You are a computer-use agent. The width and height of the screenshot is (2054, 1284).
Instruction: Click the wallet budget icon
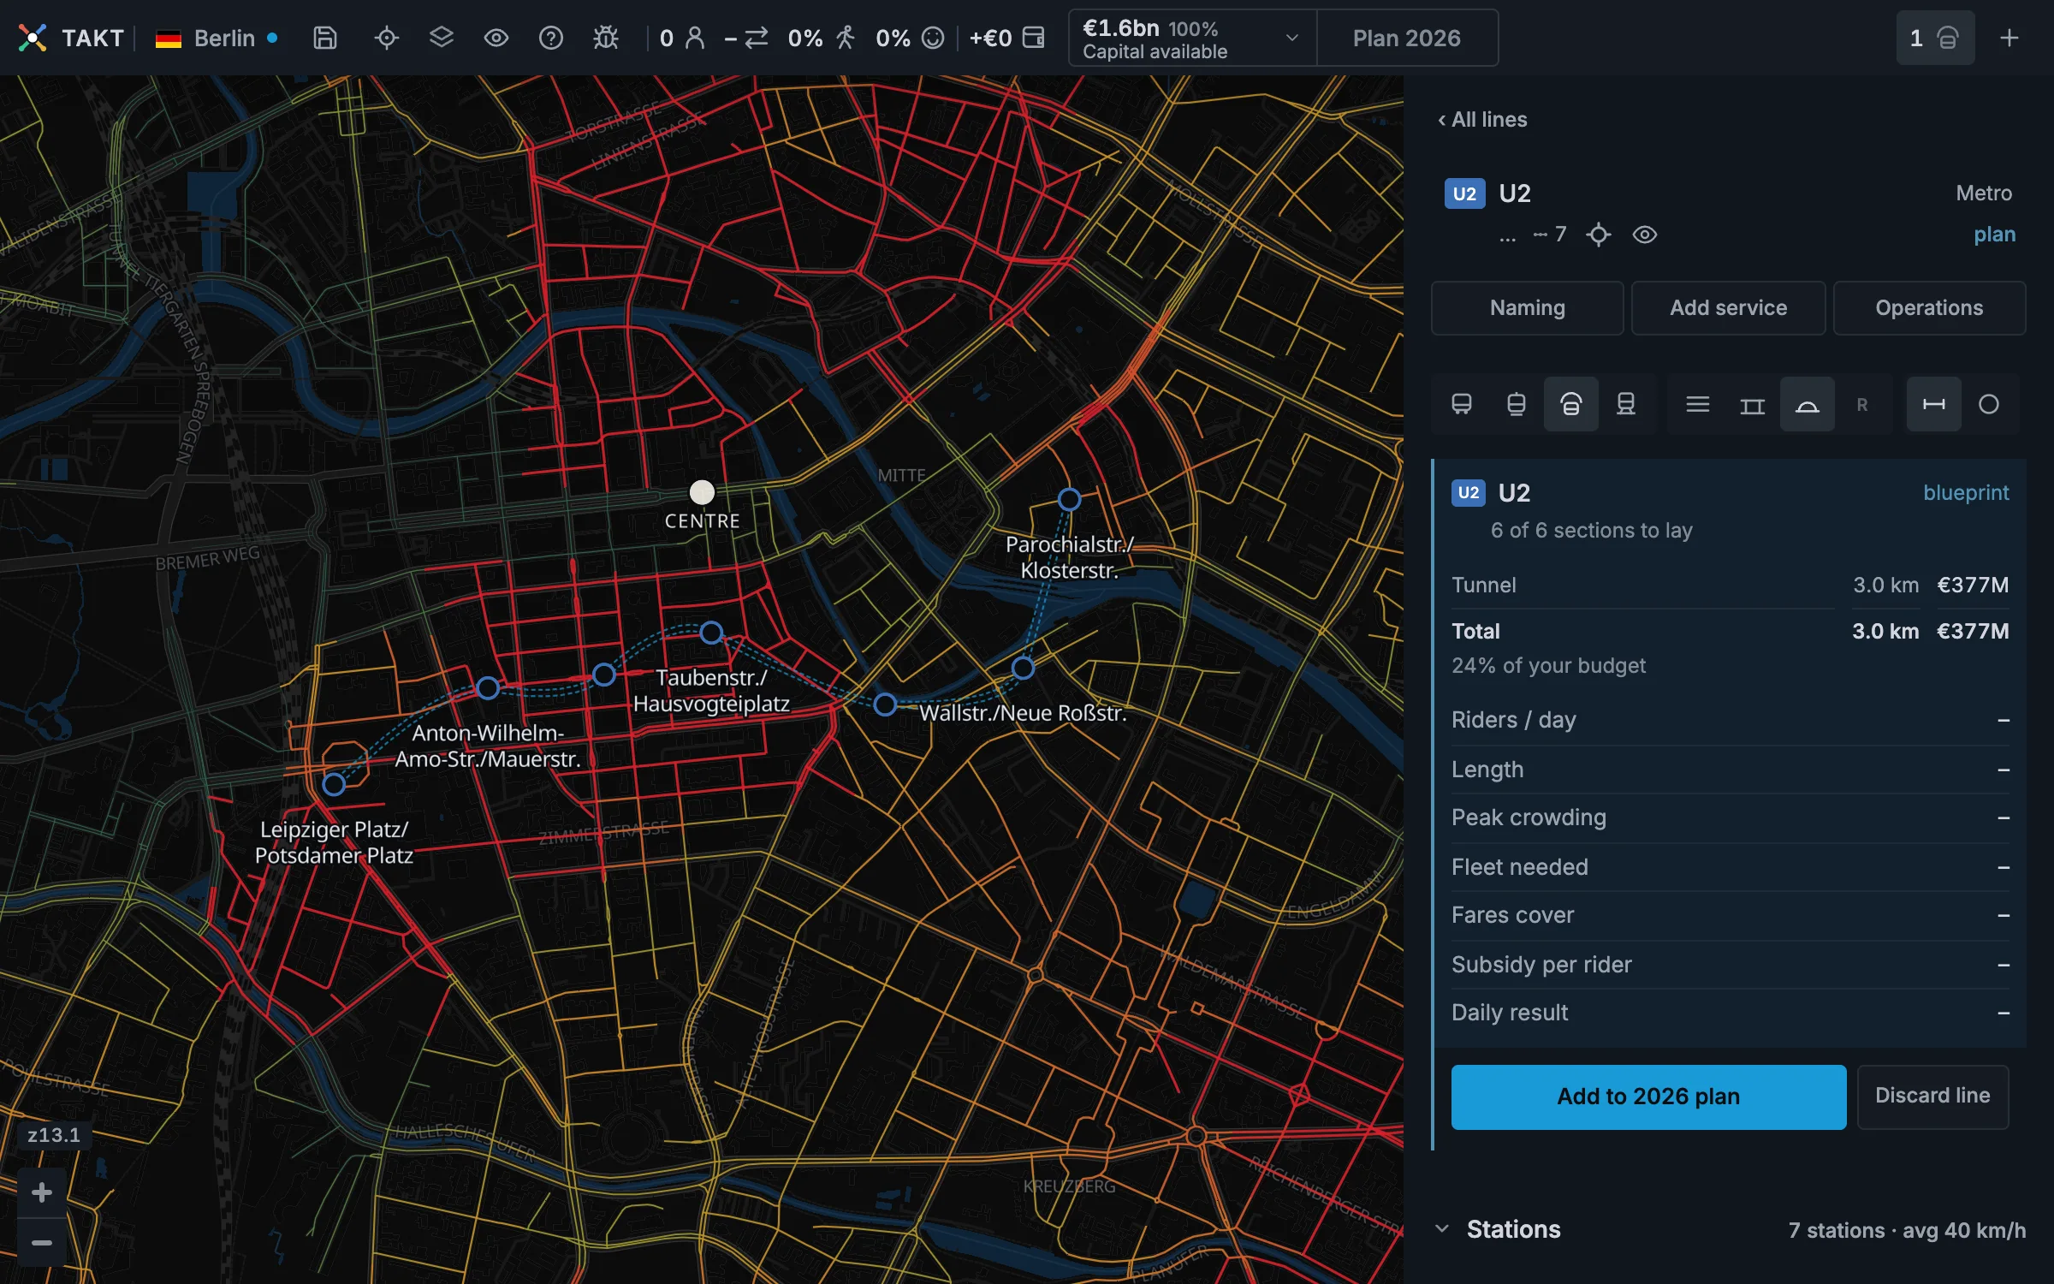pyautogui.click(x=1034, y=38)
